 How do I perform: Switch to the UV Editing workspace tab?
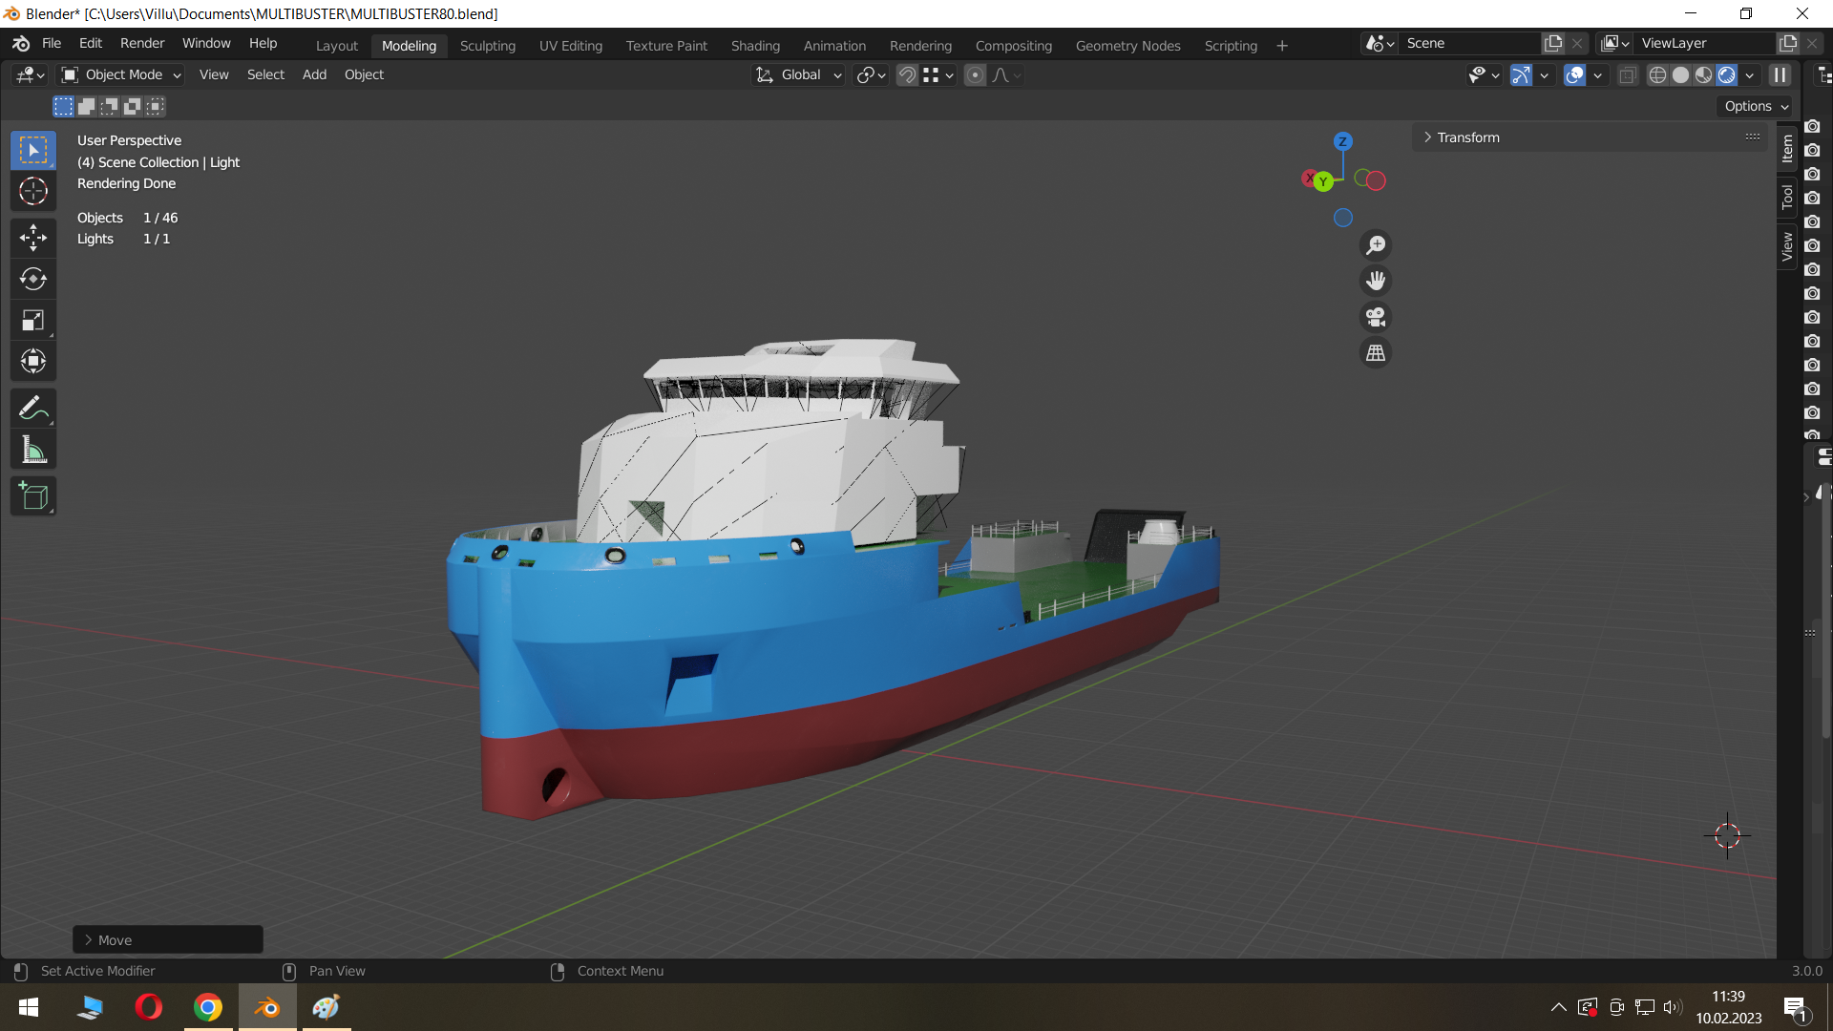click(571, 46)
